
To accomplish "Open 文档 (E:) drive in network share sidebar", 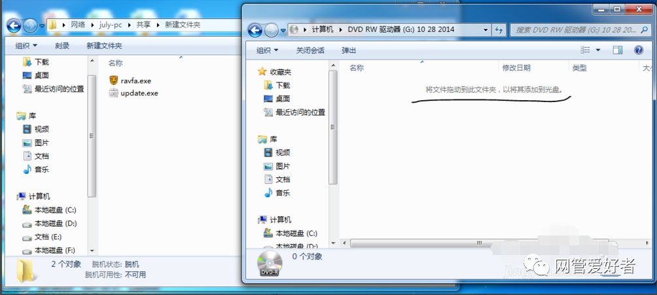I will 42,237.
